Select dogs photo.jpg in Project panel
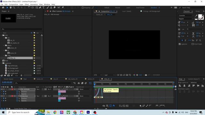Viewport: 205px width, 115px height. [x=12, y=66]
